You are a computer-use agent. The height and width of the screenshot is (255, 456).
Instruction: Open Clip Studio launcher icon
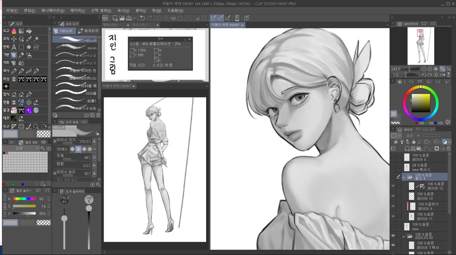pyautogui.click(x=105, y=18)
